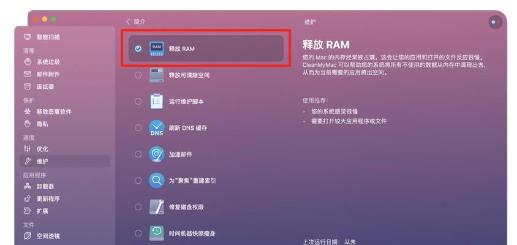
Task: Select the 加速邮件 task label
Action: click(x=180, y=154)
